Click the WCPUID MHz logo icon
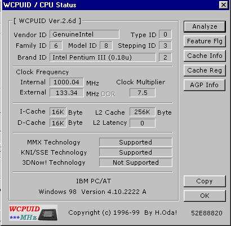231x226 pixels. (33, 213)
